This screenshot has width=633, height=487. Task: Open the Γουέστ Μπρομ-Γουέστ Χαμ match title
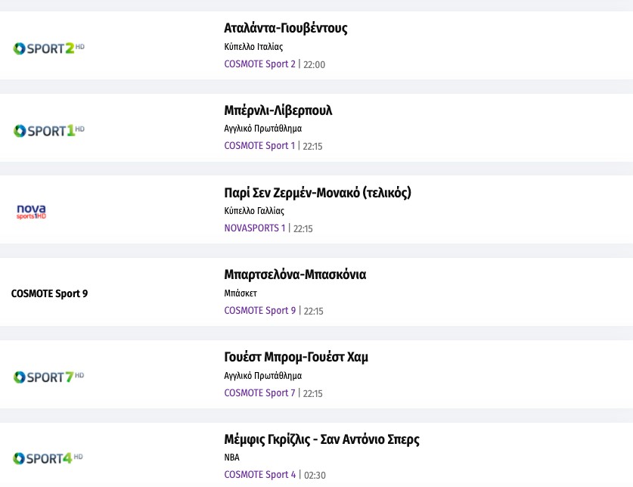click(296, 357)
